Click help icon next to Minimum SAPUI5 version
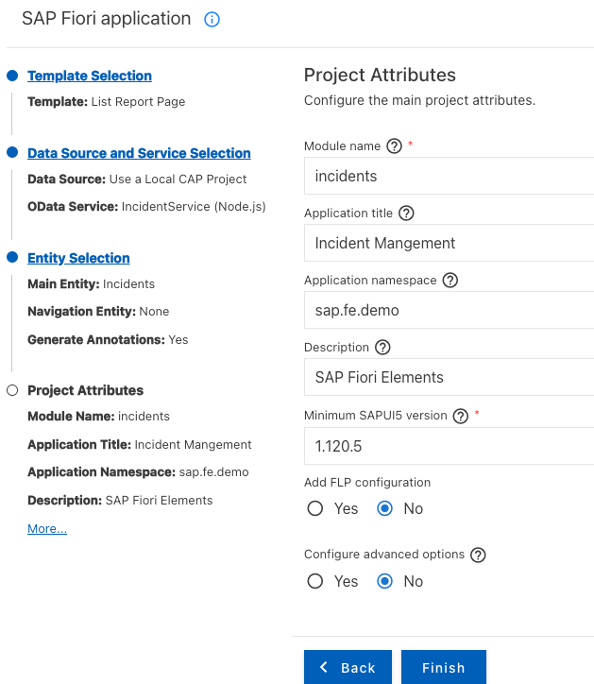The height and width of the screenshot is (684, 594). point(461,416)
